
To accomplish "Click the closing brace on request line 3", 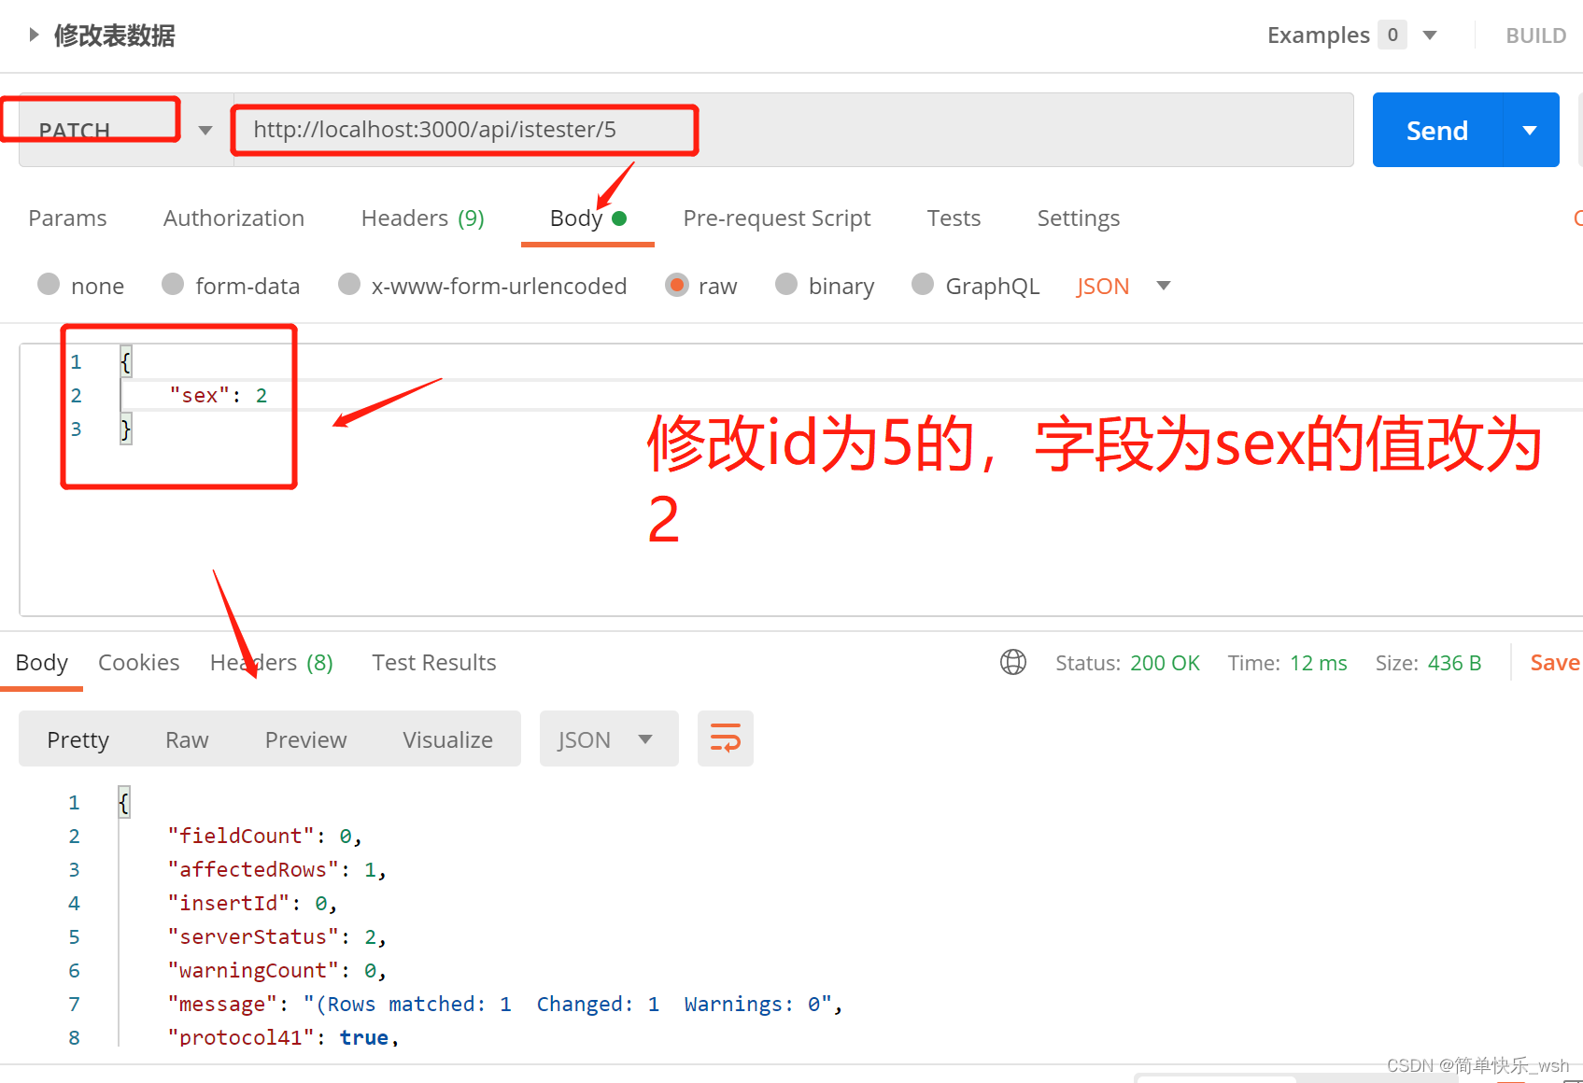I will (126, 429).
